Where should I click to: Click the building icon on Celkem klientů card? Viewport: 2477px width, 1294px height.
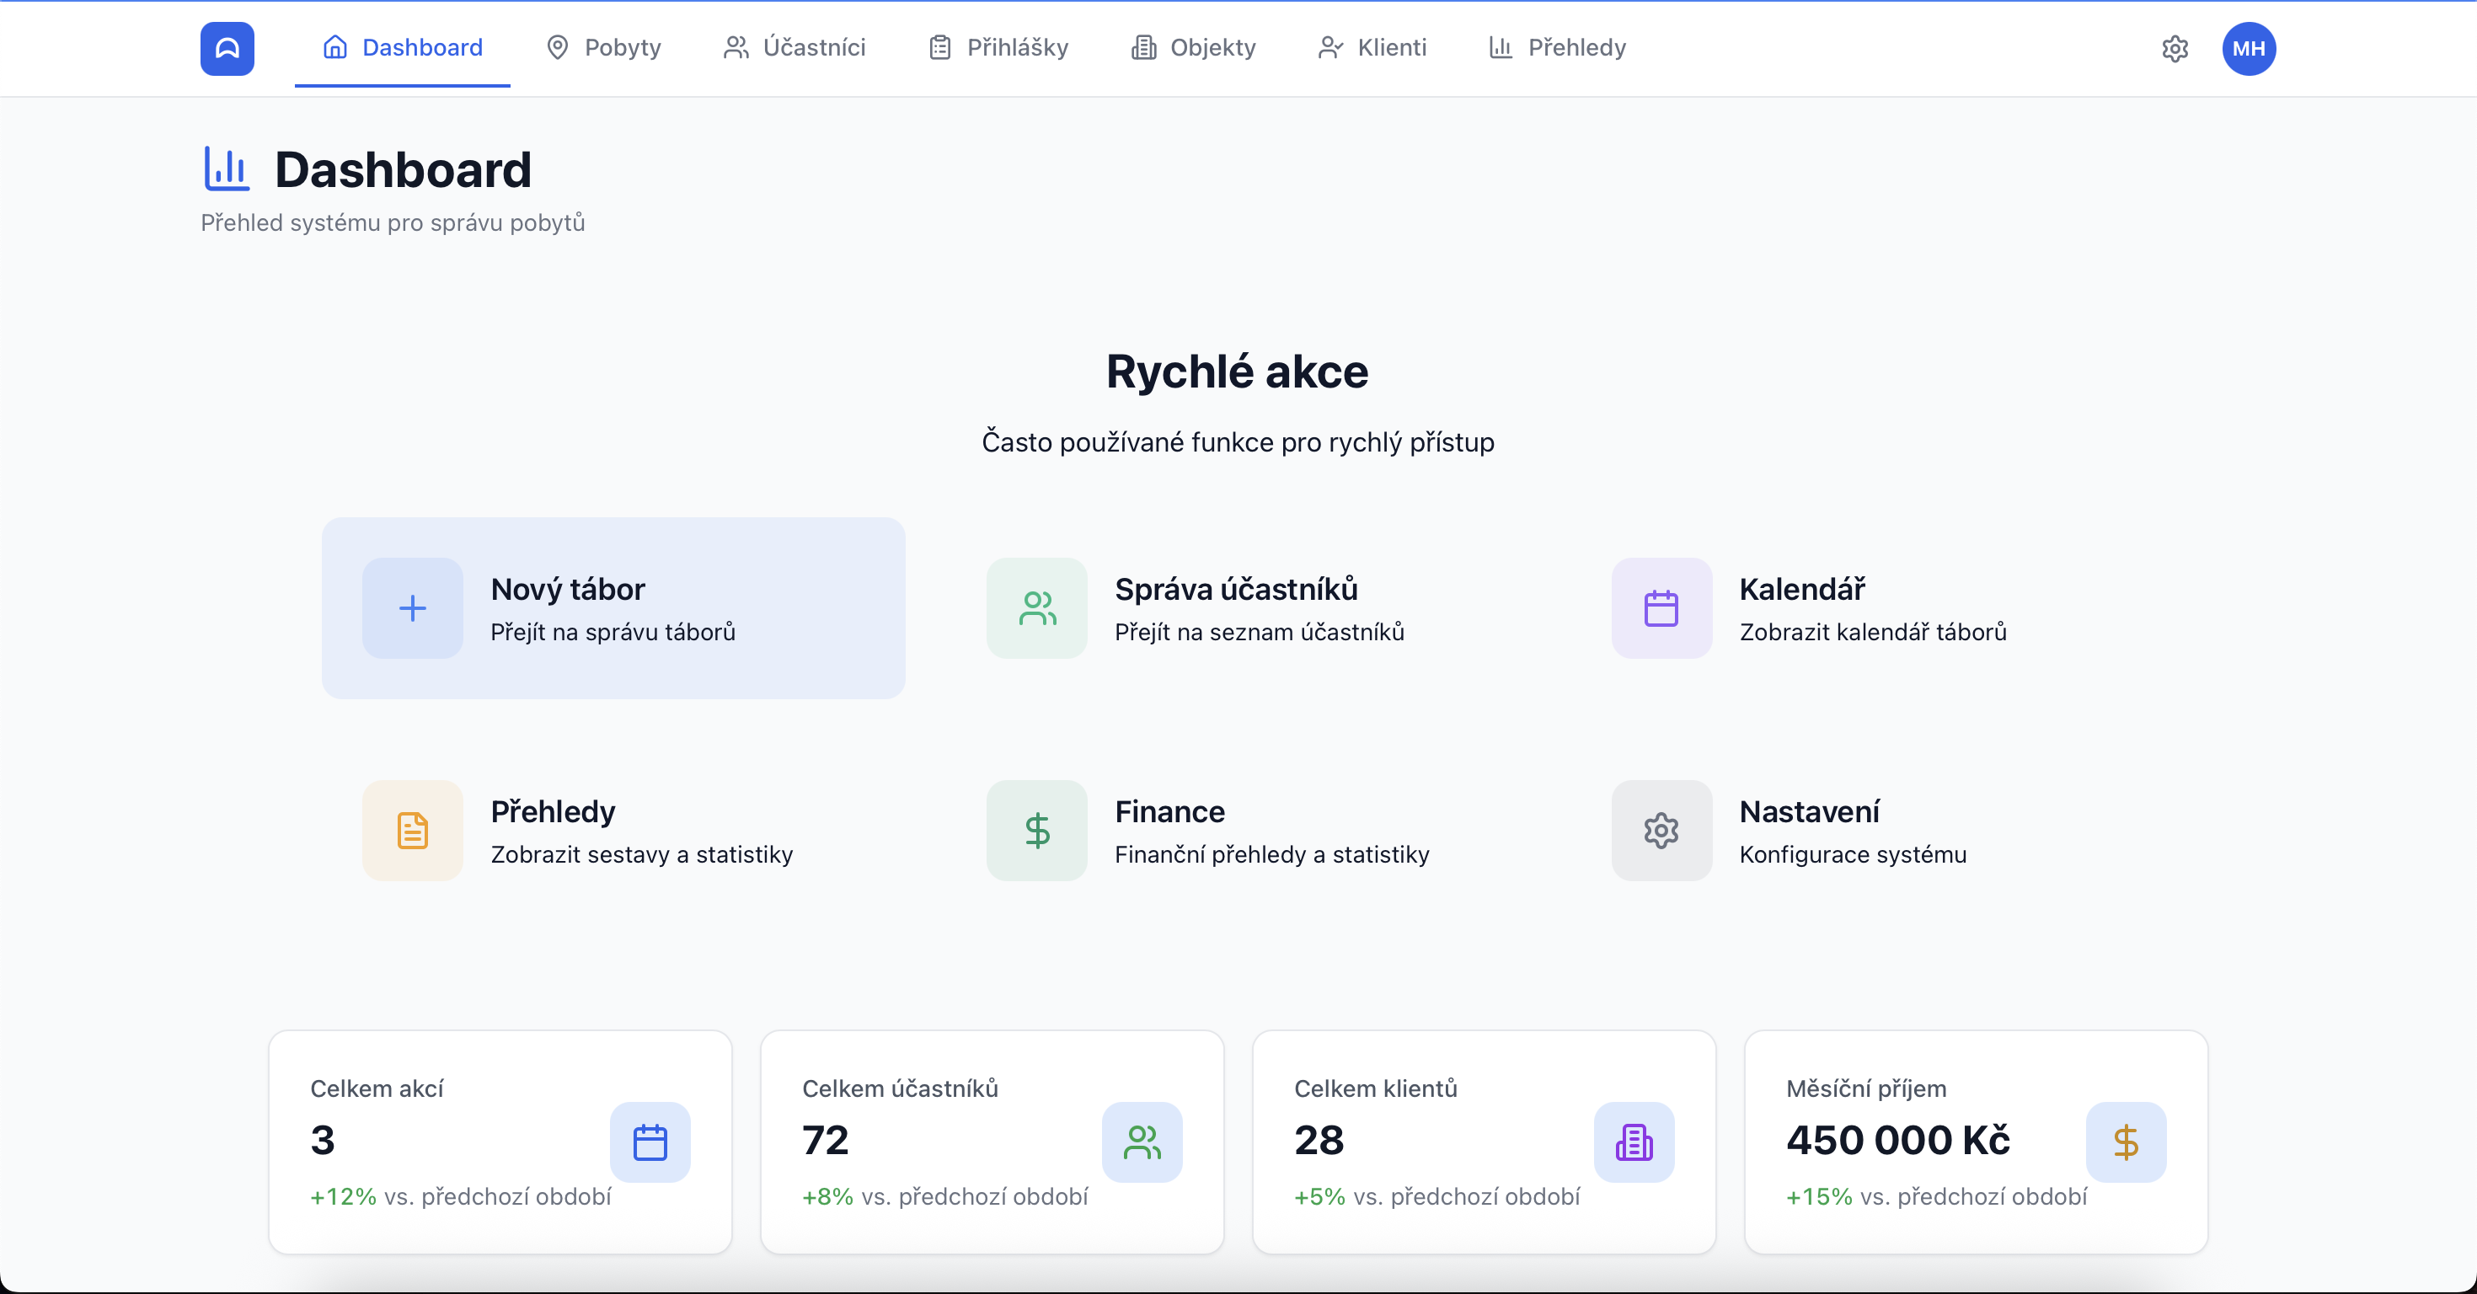1634,1143
